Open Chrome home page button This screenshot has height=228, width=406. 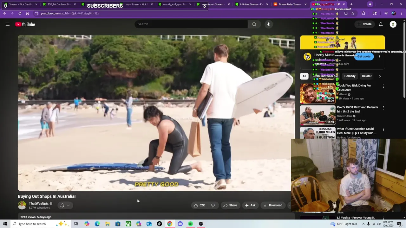click(x=28, y=13)
